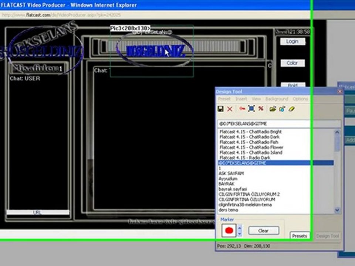Close the Design Tool window
Image resolution: width=355 pixels, height=266 pixels.
pyautogui.click(x=339, y=91)
